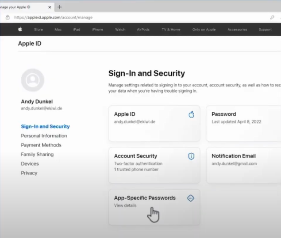Viewport: 281px width, 238px height.
Task: Click the Apple ID page heading
Action: 30,43
